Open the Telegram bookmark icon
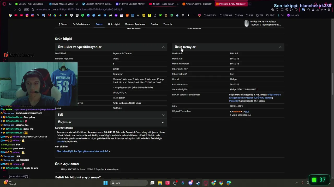Screen dimensions: 334x187 point(94,15)
